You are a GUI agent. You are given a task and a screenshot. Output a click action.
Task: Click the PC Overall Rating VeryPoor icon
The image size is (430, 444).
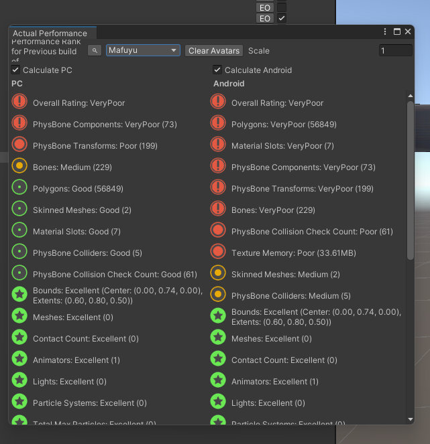pos(19,101)
